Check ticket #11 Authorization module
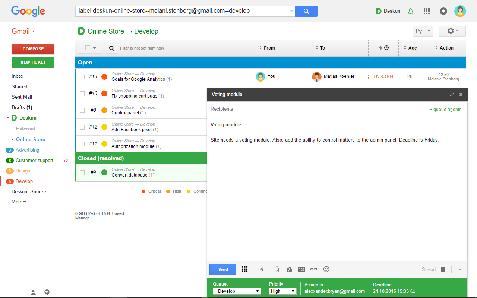477x298 pixels. [82, 144]
